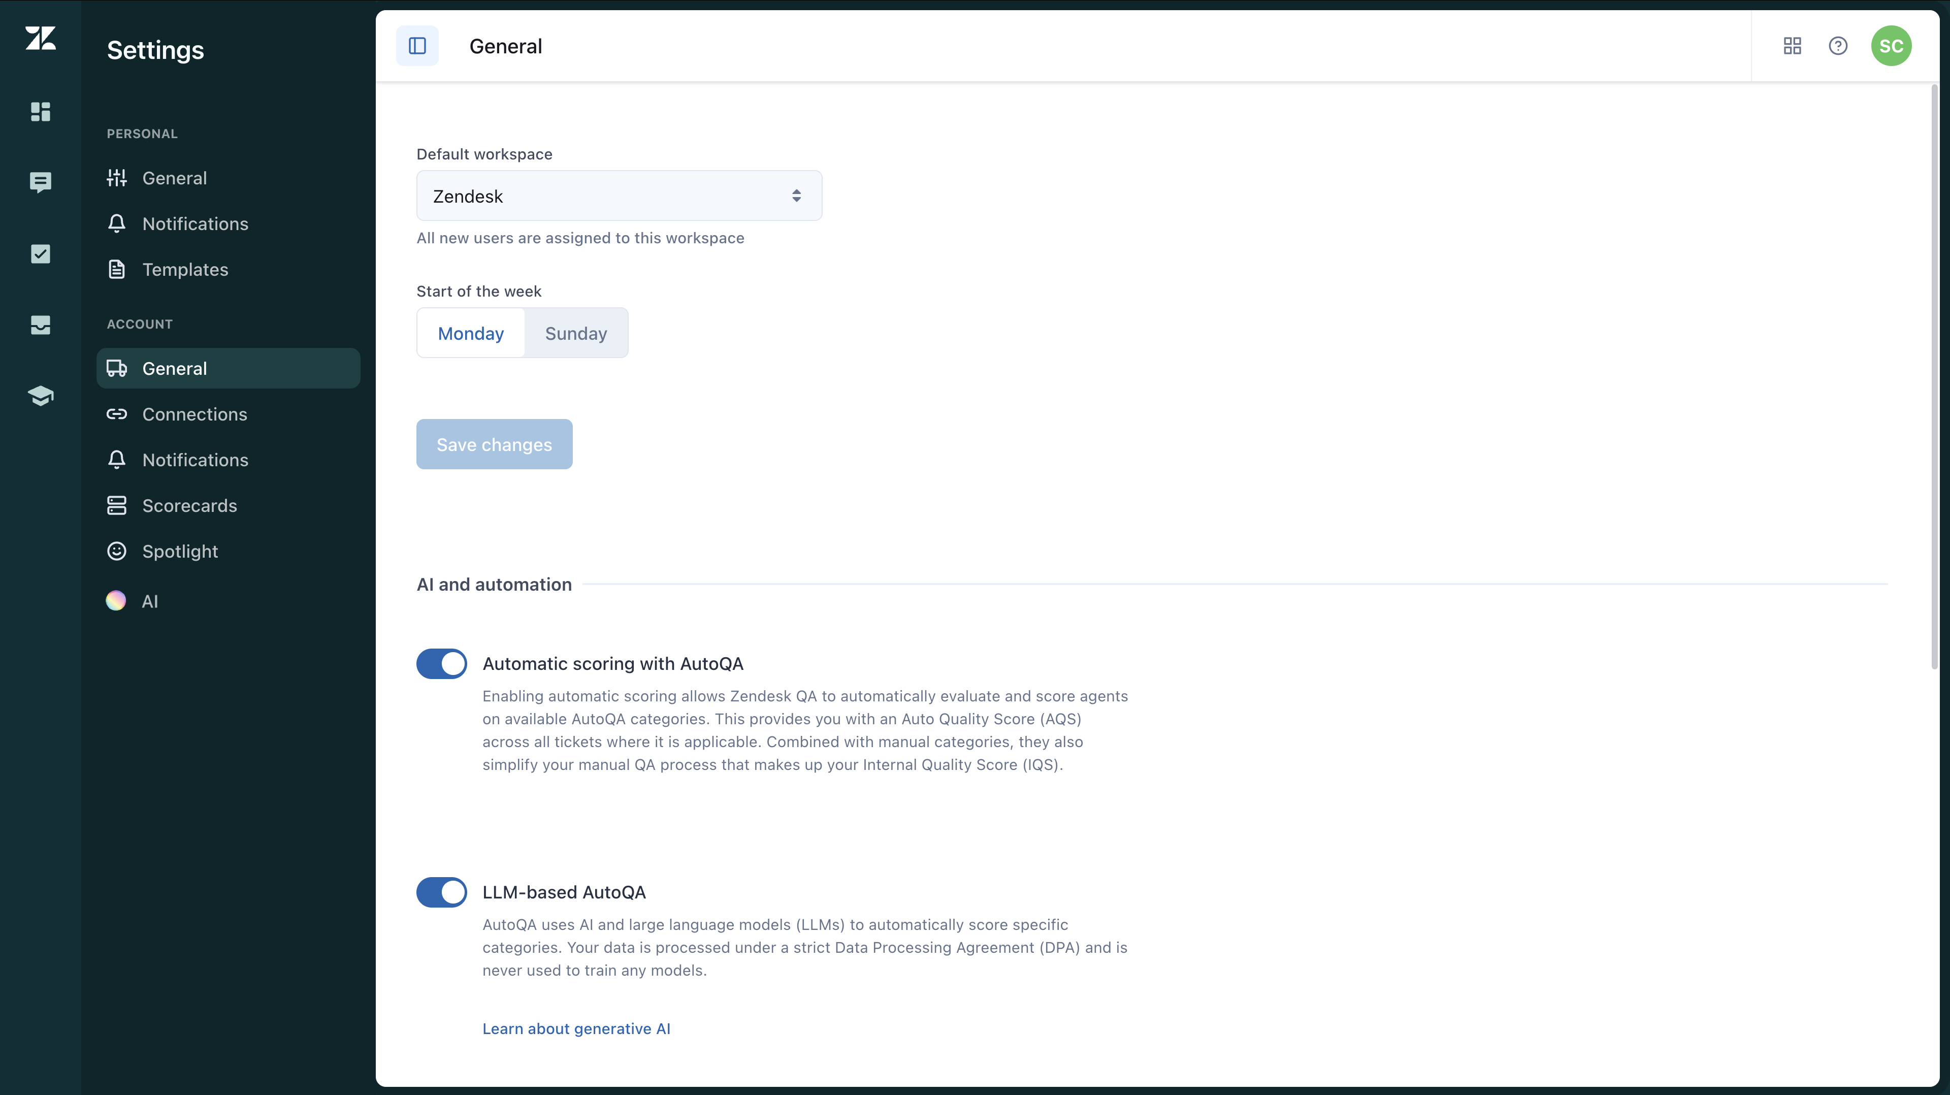This screenshot has height=1095, width=1950.
Task: Click the ACCOUNT section header
Action: pos(140,324)
